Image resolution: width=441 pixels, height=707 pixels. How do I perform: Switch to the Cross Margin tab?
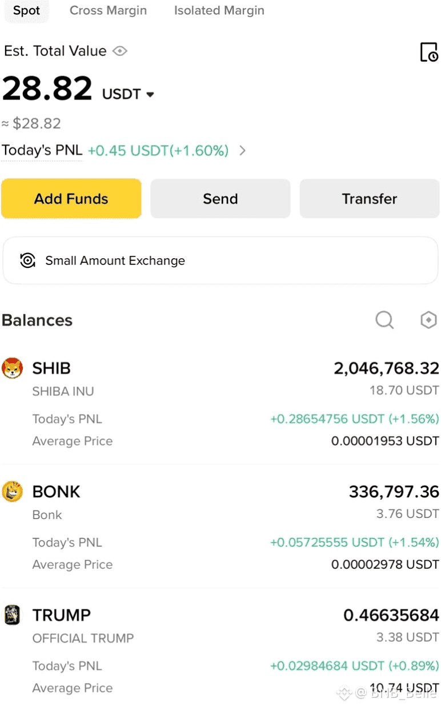point(108,10)
